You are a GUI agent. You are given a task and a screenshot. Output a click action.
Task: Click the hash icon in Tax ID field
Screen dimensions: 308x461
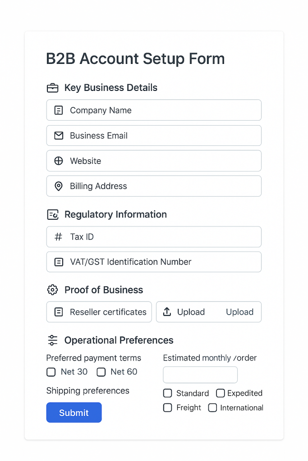pyautogui.click(x=59, y=237)
